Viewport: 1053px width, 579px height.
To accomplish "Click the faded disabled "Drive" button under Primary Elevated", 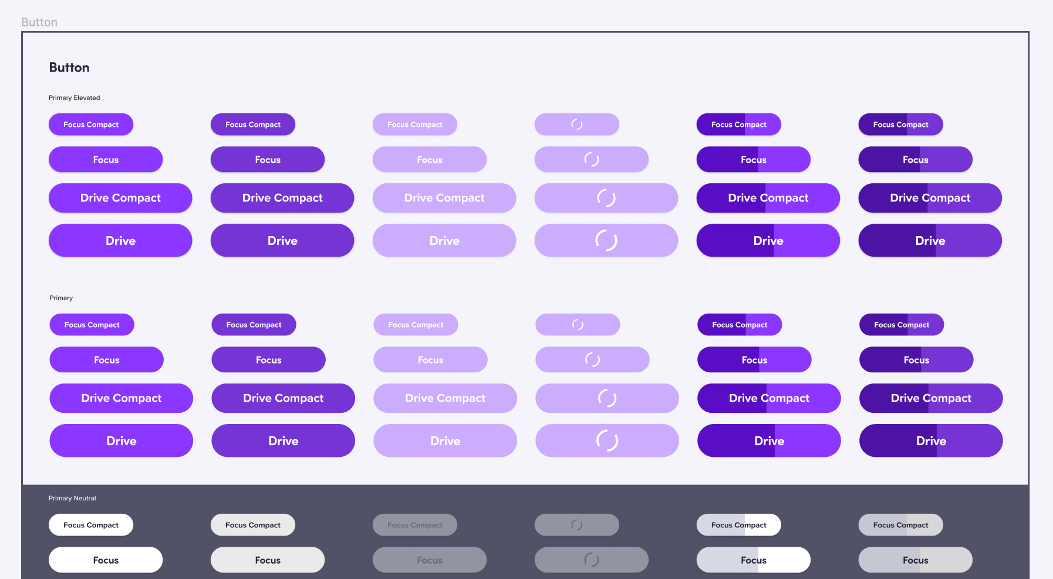I will 444,241.
